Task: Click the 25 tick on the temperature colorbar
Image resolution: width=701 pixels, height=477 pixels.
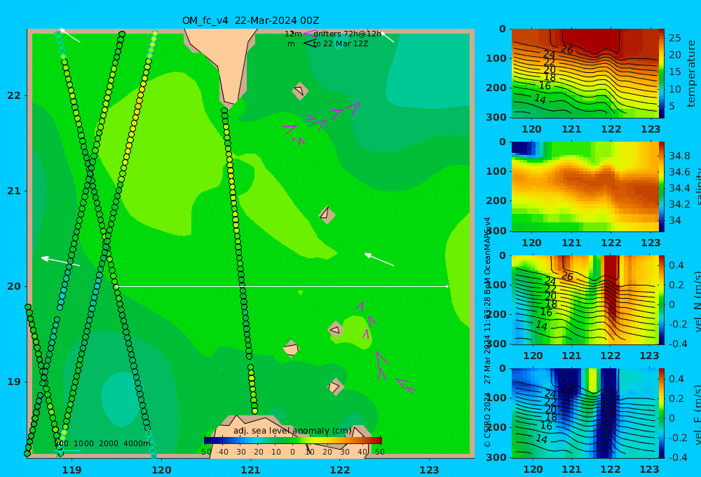Action: (675, 38)
